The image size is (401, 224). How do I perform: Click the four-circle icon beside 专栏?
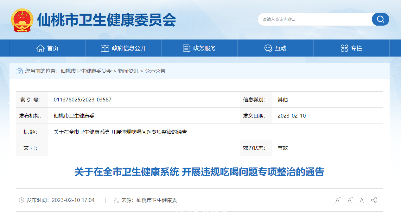[x=344, y=48]
